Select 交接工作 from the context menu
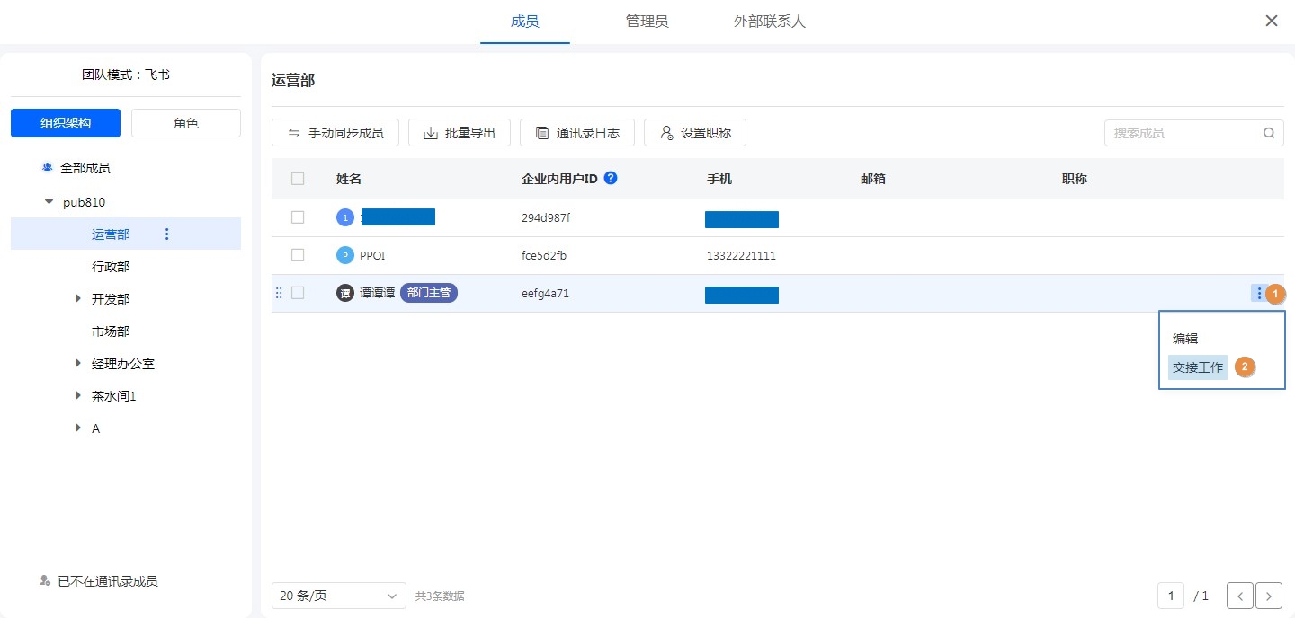The image size is (1295, 618). [x=1197, y=367]
